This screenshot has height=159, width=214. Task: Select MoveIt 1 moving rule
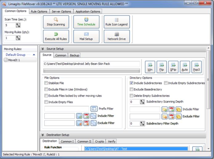point(20,60)
